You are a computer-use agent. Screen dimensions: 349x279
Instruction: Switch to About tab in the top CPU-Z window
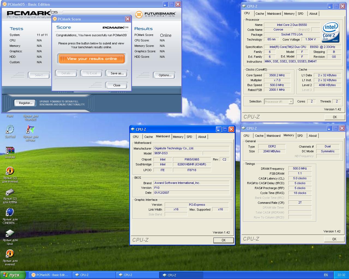tap(313, 14)
